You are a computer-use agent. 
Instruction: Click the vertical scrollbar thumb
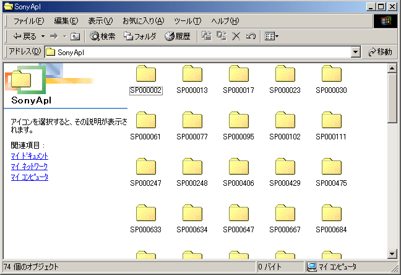392,98
